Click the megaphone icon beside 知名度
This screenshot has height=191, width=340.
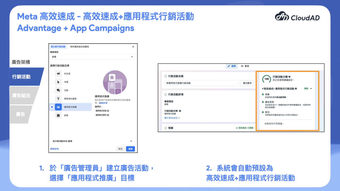click(x=58, y=74)
